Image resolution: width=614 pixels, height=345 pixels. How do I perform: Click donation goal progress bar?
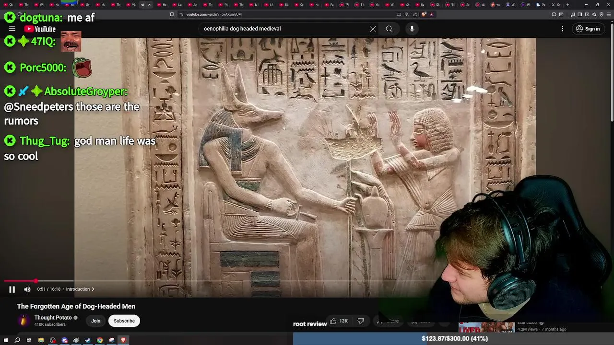(453, 339)
